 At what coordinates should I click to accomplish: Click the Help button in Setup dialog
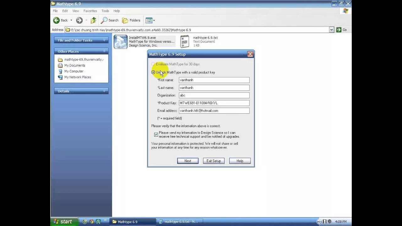pyautogui.click(x=240, y=161)
